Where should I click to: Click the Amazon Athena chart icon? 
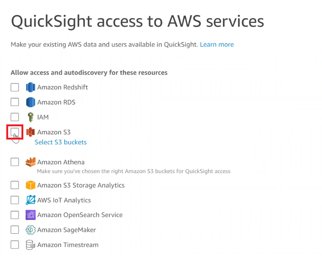[30, 162]
